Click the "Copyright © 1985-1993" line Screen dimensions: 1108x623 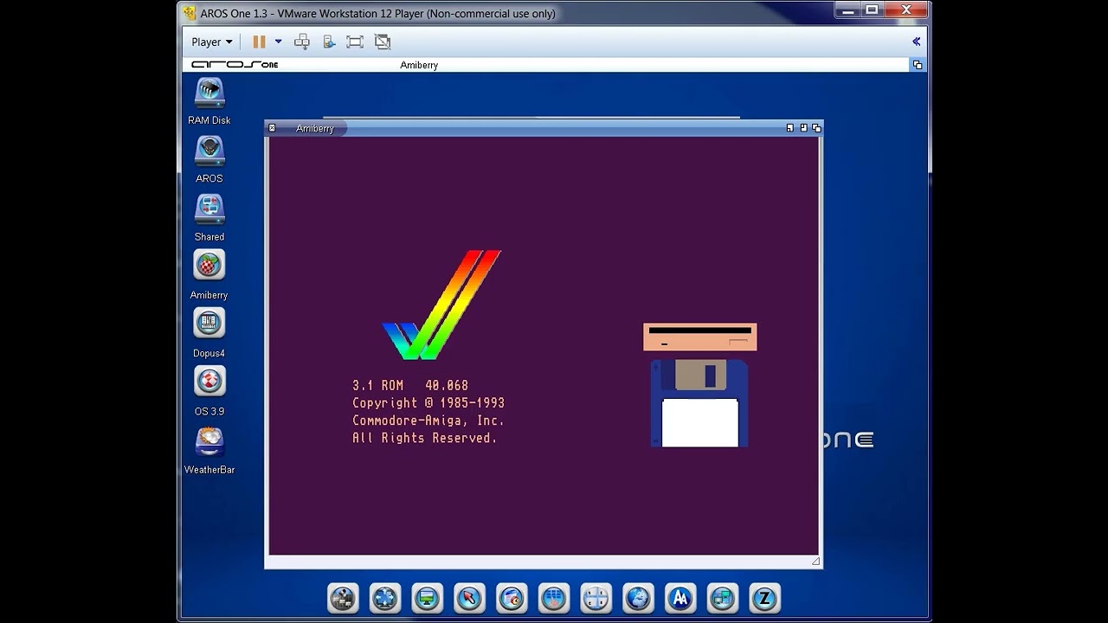click(428, 402)
